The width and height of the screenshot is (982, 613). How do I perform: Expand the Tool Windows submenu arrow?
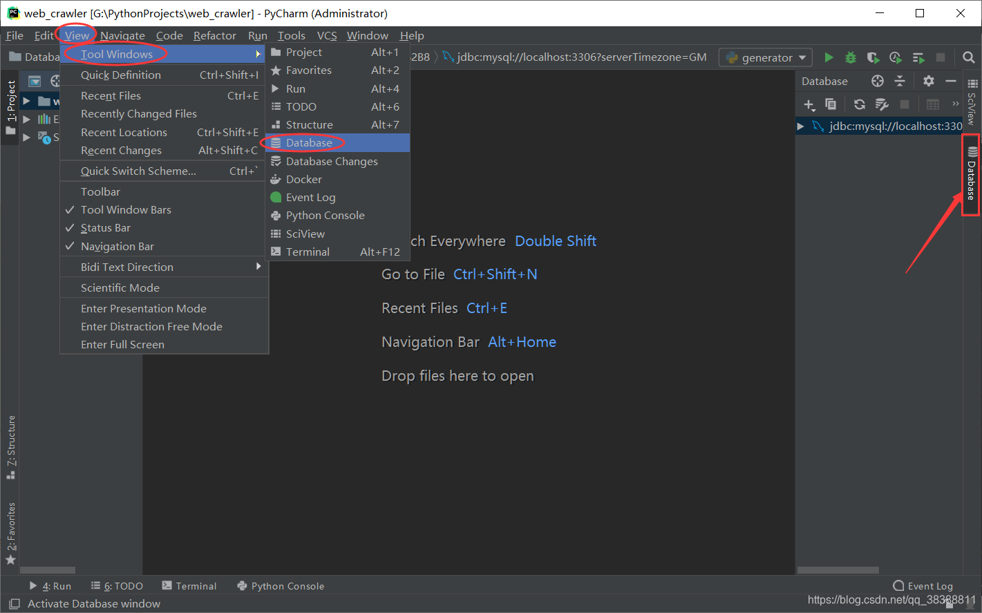pos(258,54)
